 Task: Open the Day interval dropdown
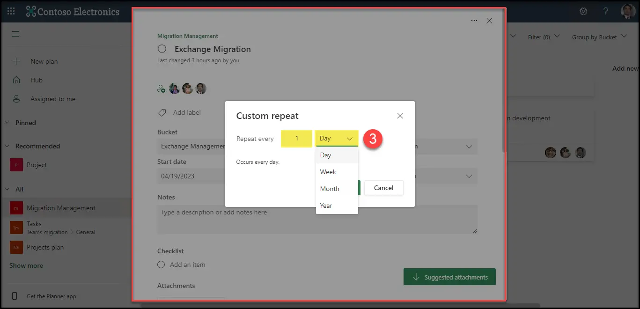(x=337, y=139)
